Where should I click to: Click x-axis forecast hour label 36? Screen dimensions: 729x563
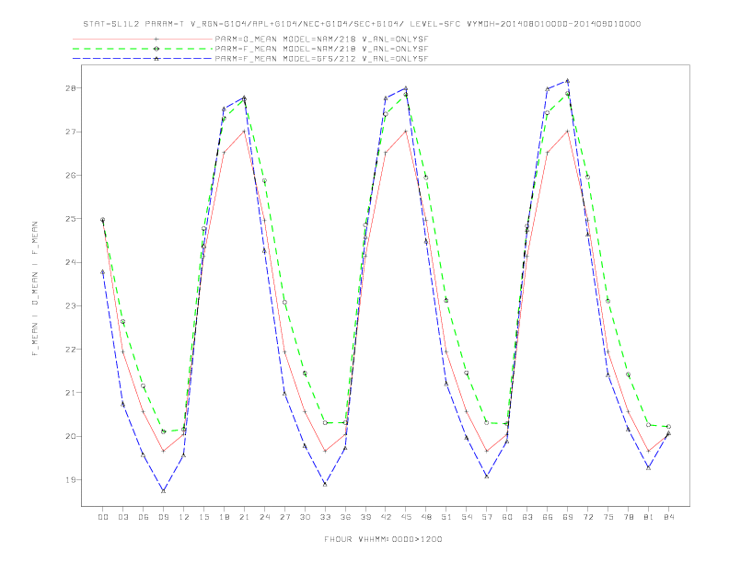pos(345,517)
